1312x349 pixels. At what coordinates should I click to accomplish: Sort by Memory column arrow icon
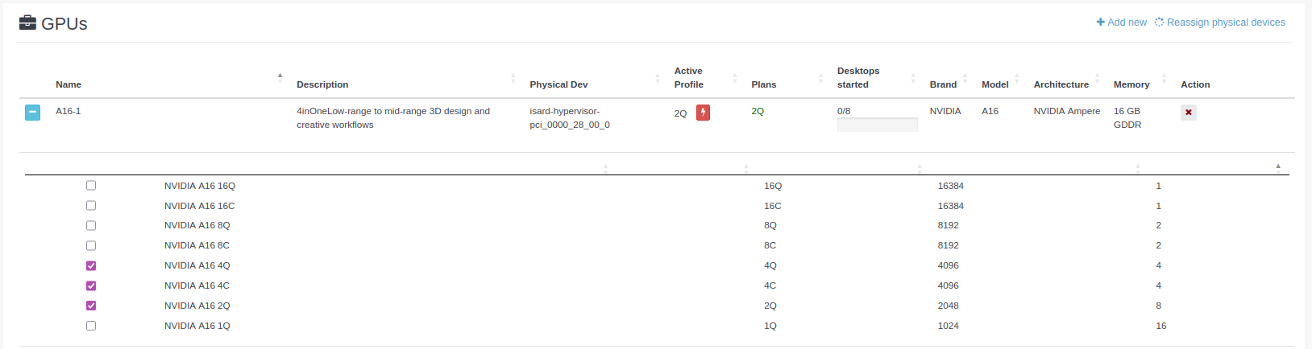point(1165,78)
